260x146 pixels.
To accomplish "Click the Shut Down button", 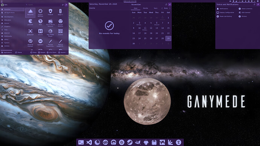I will click(51, 52).
